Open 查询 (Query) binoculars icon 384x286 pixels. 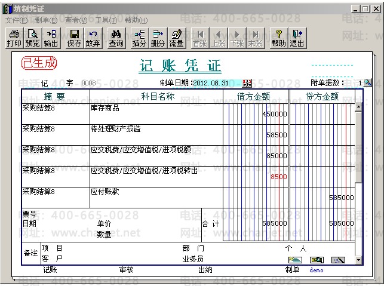tap(116, 38)
